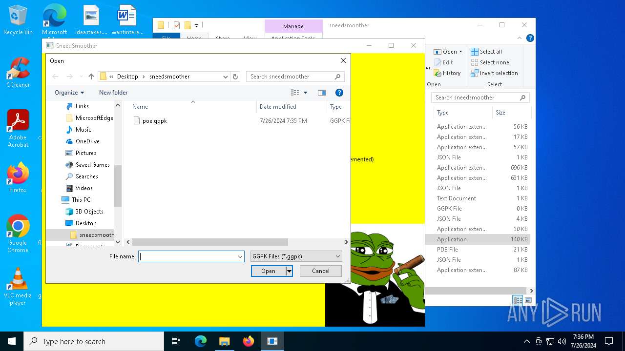Screen dimensions: 625x351
Task: Open the notification center icon
Action: pyautogui.click(x=609, y=341)
